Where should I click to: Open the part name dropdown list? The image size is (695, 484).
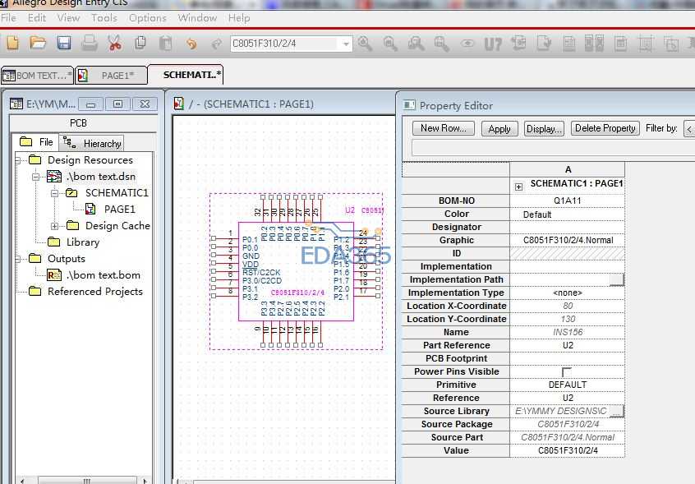[346, 44]
